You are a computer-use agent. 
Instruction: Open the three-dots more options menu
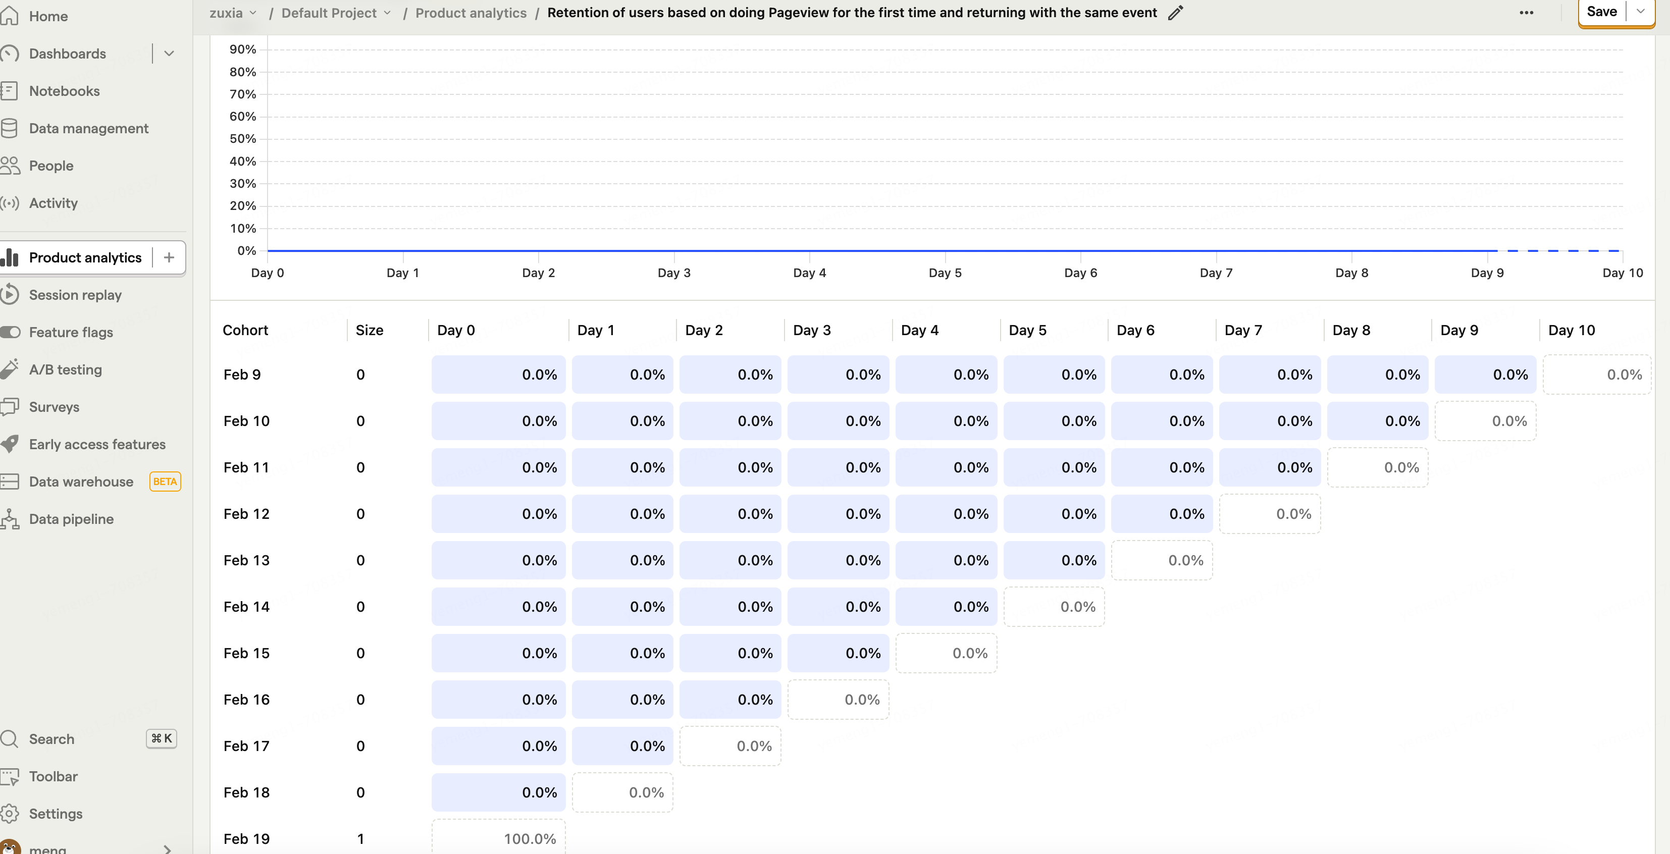coord(1526,13)
